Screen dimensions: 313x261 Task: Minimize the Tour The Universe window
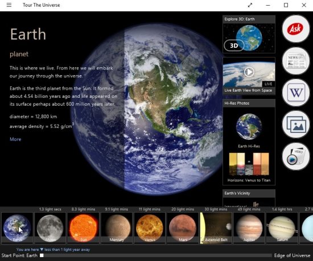click(268, 5)
